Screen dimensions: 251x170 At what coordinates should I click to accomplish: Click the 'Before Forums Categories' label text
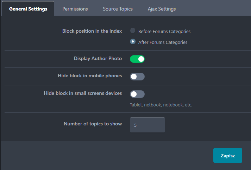pos(164,32)
